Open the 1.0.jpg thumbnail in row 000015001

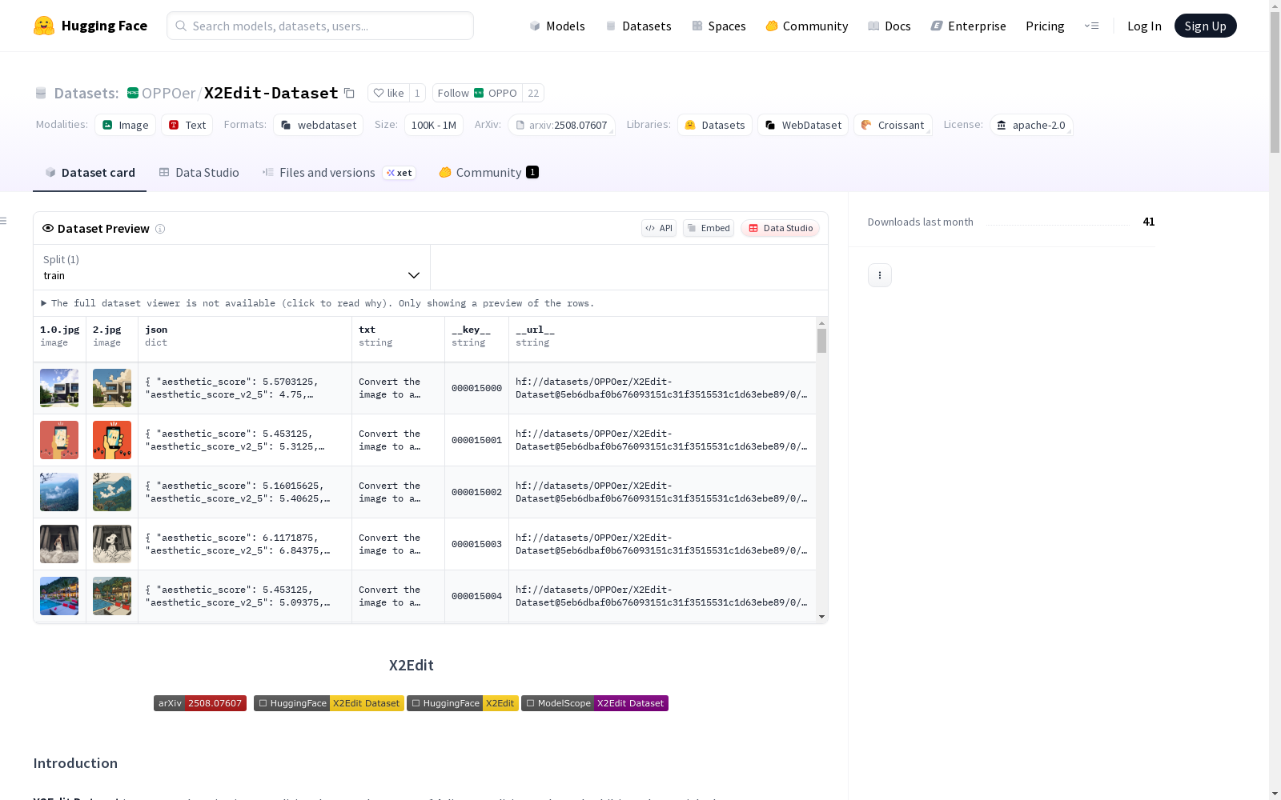(59, 440)
